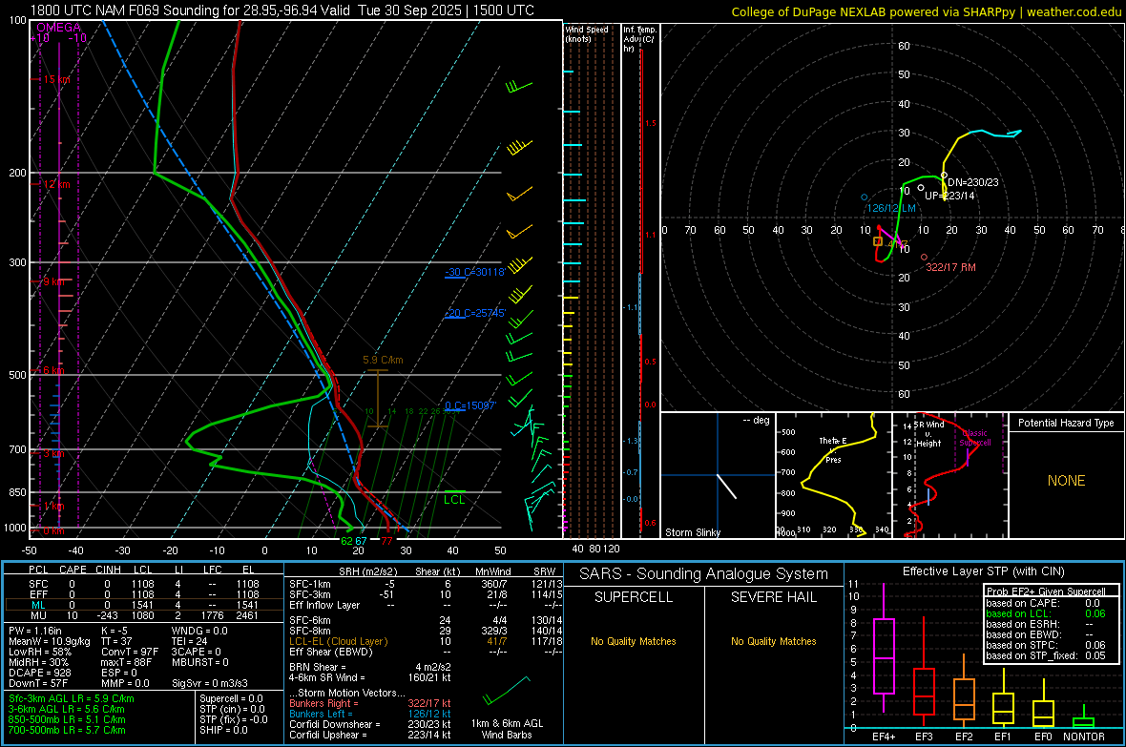Image resolution: width=1126 pixels, height=747 pixels.
Task: Click the 126/12 LM hodograph label
Action: [891, 208]
